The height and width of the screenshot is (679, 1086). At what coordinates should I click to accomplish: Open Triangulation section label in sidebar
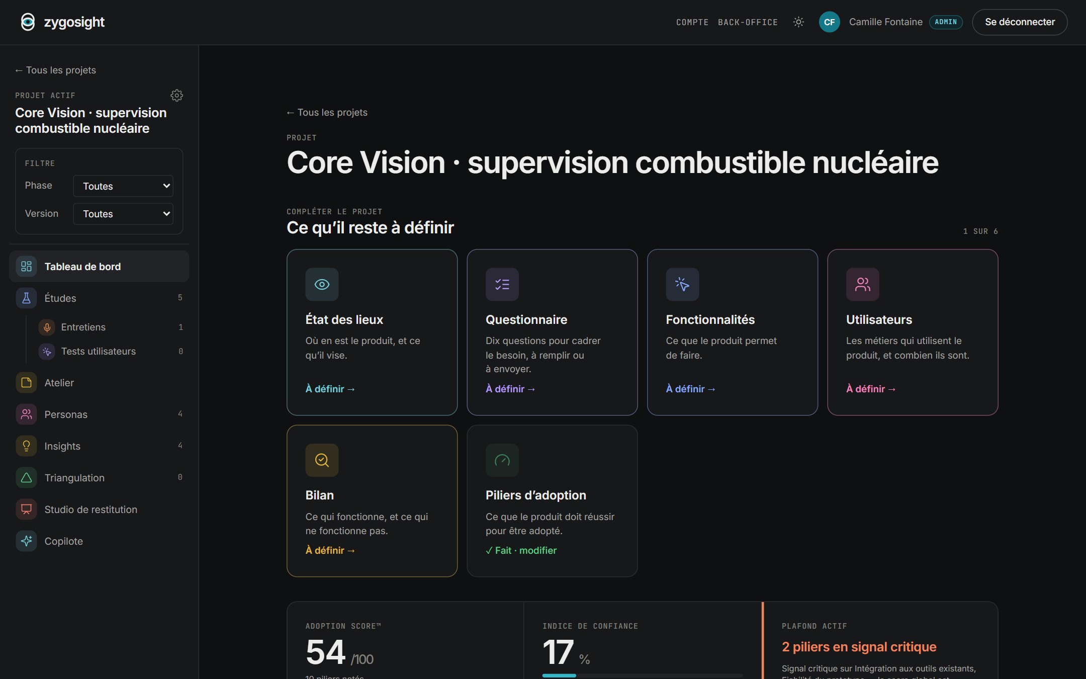coord(74,478)
